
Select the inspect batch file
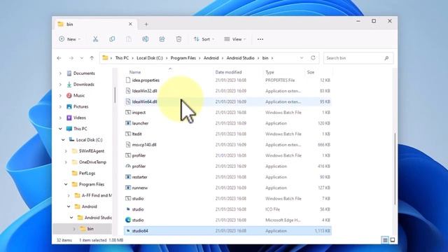pyautogui.click(x=227, y=113)
